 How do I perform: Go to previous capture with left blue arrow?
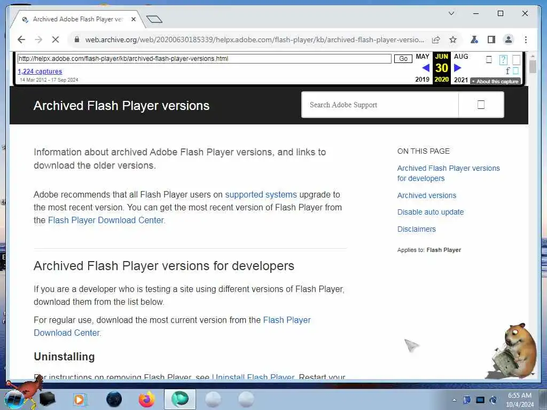coord(426,68)
